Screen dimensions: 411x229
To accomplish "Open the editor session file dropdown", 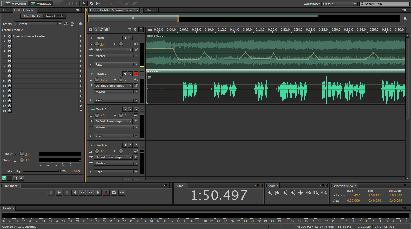I will 137,10.
